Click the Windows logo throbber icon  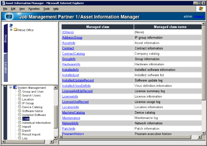coord(201,9)
